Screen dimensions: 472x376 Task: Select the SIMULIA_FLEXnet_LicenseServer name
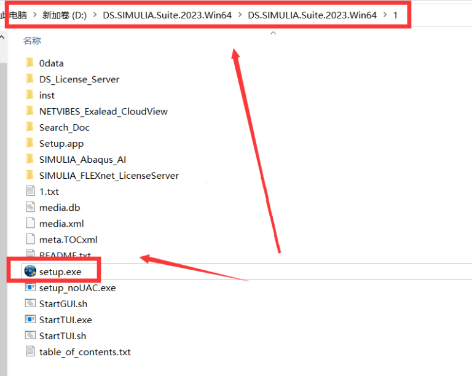tap(109, 175)
